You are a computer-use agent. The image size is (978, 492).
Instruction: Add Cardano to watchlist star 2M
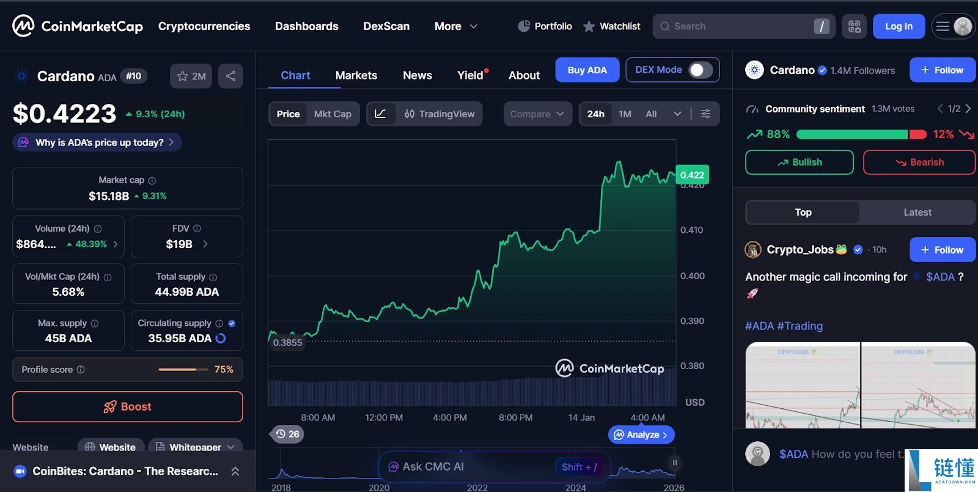click(191, 76)
